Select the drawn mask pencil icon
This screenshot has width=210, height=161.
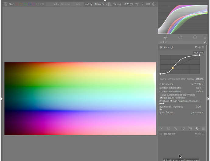point(176,128)
